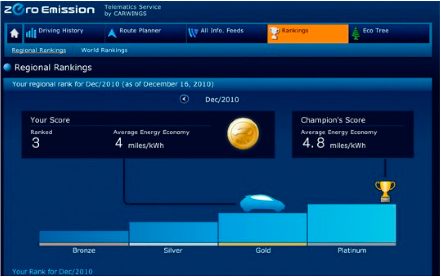
Task: Click the blue car on Gold tier
Action: pyautogui.click(x=262, y=203)
